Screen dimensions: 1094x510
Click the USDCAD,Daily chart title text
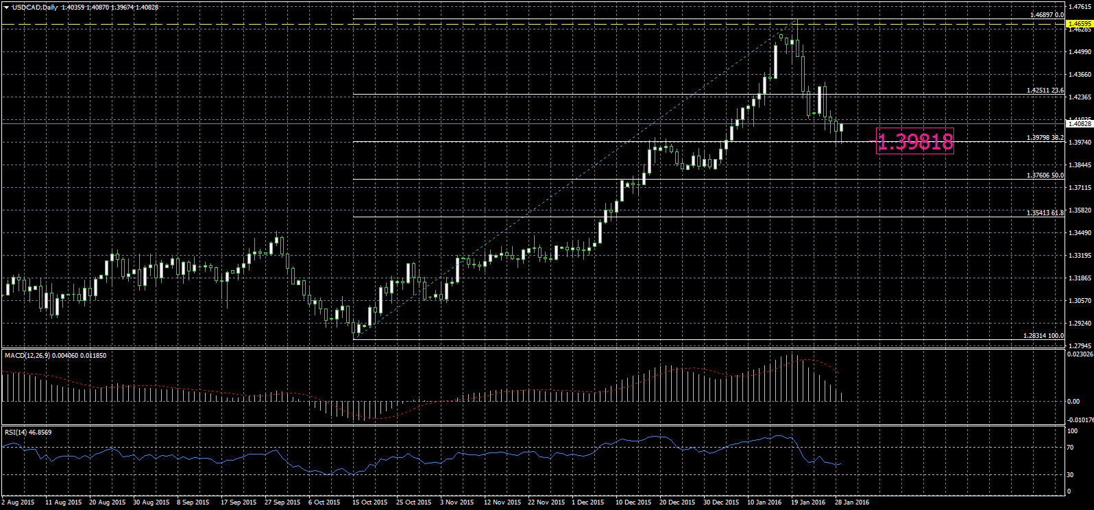tap(35, 7)
